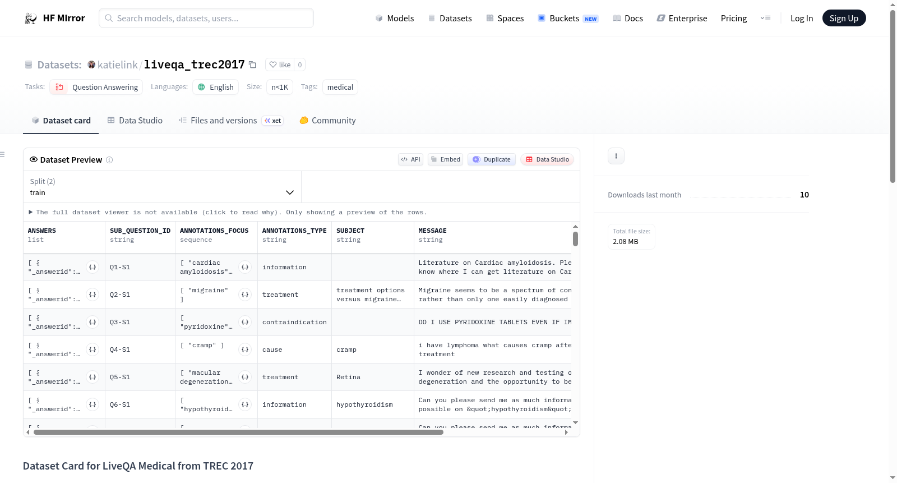897x483 pixels.
Task: Open the katielink user avatar
Action: [x=91, y=65]
